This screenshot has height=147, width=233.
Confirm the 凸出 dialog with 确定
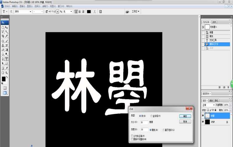(185, 116)
